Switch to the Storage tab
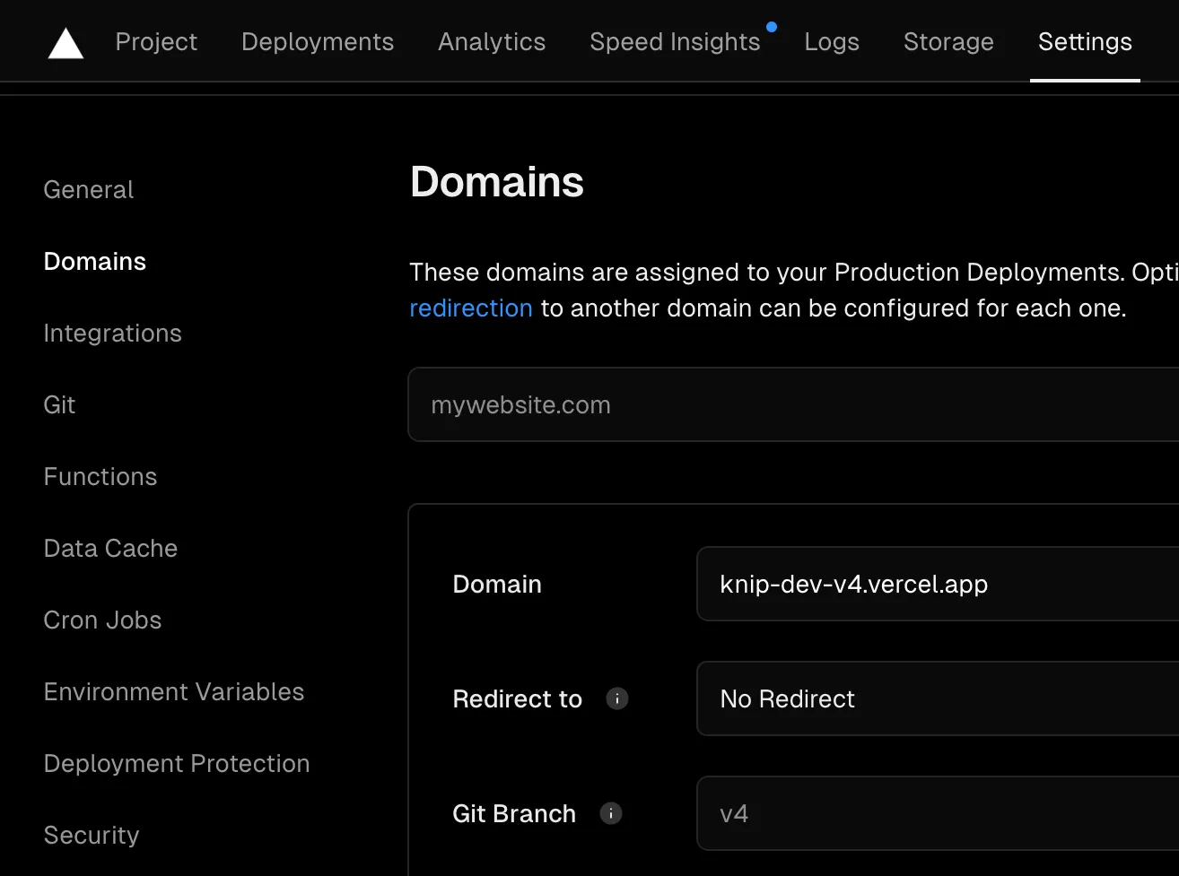The width and height of the screenshot is (1179, 876). click(x=948, y=41)
